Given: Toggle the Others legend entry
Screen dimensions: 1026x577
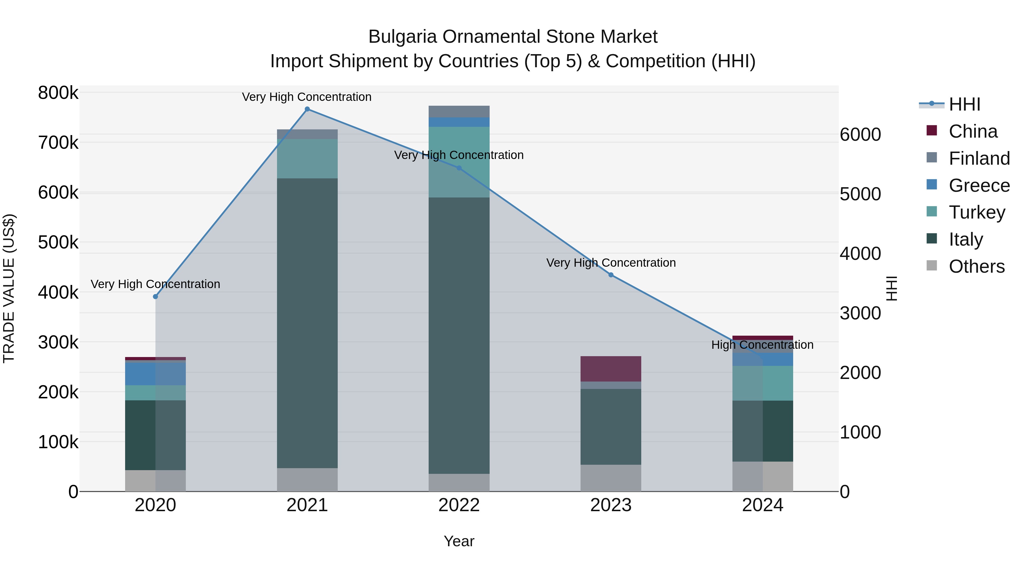Looking at the screenshot, I should pyautogui.click(x=966, y=266).
